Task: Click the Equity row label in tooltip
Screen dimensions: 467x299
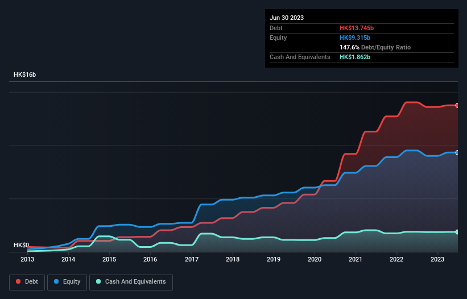Action: 278,38
